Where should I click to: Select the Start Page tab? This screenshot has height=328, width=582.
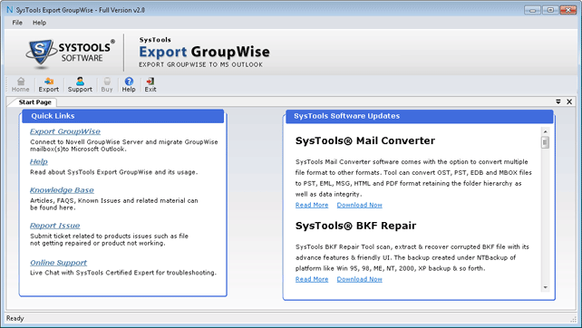tap(34, 102)
